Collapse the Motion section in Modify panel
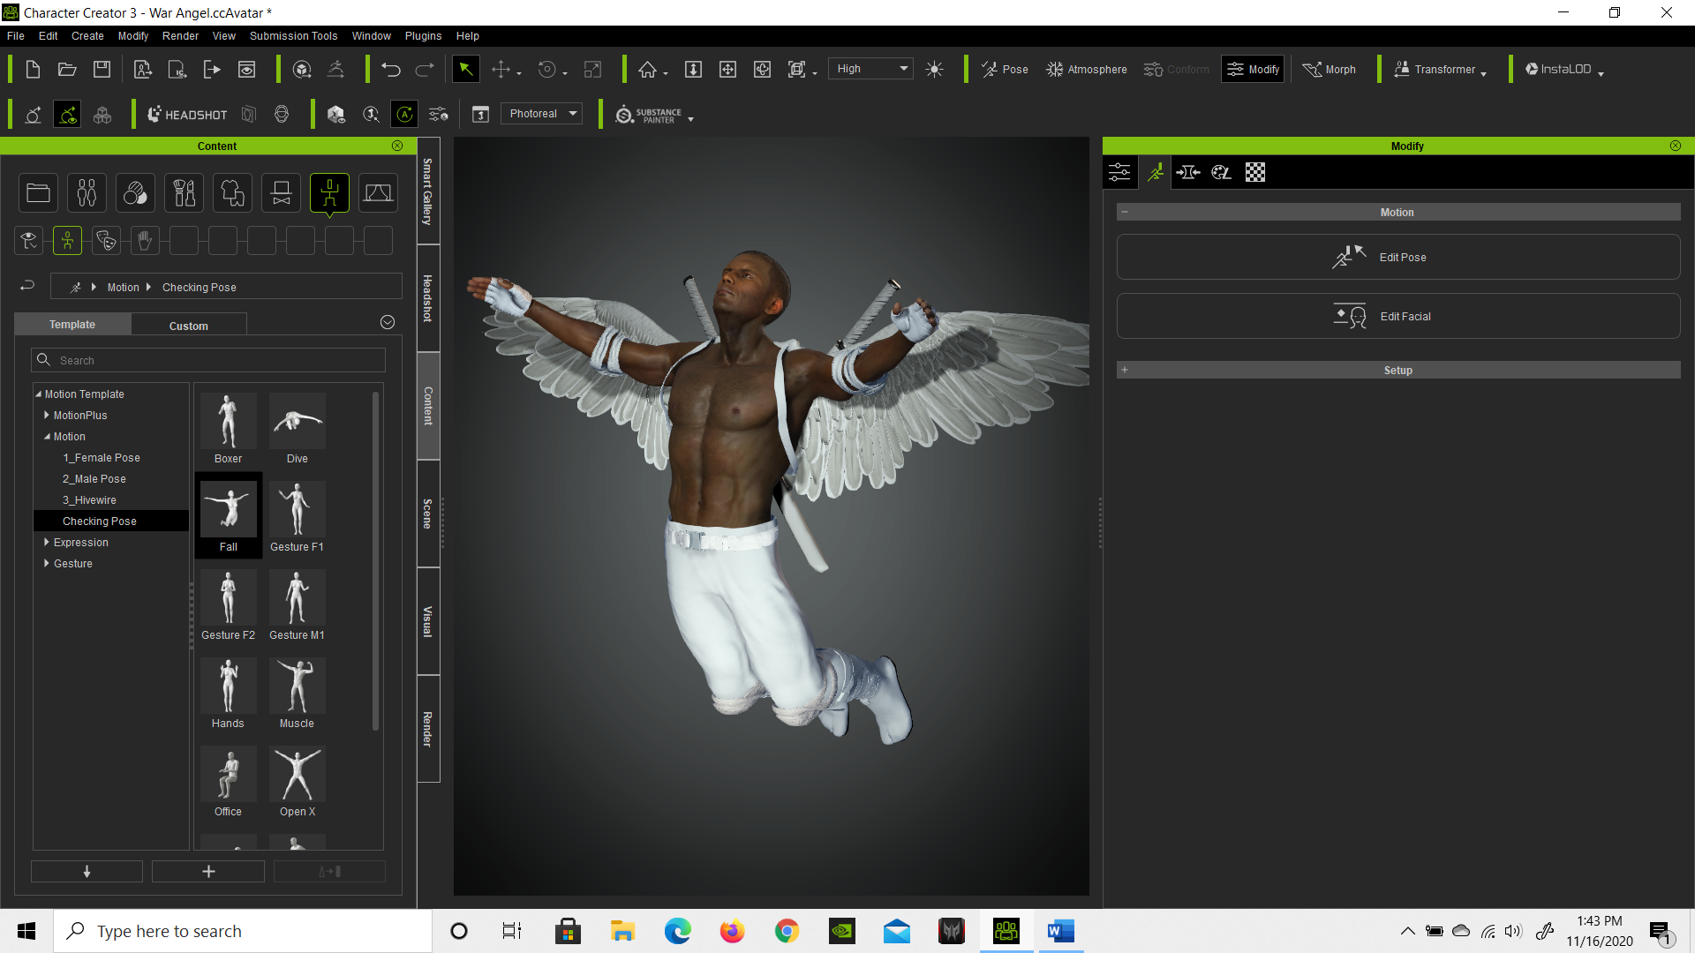The image size is (1695, 953). (x=1125, y=212)
